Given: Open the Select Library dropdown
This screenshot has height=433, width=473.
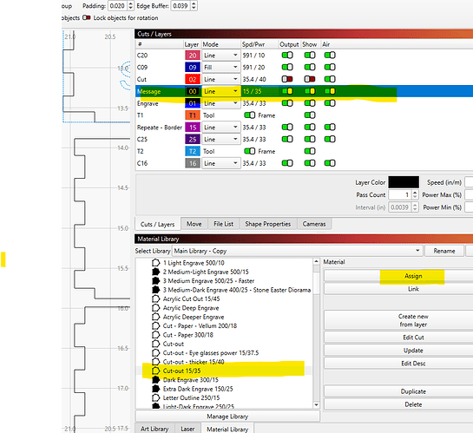Looking at the screenshot, I should tap(297, 251).
